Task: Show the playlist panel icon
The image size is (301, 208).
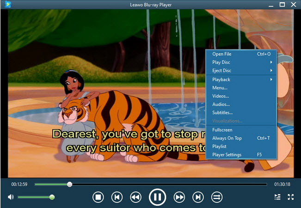Action: coord(277,197)
